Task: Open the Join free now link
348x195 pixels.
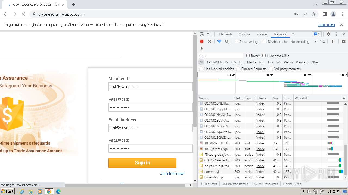Action: 172,174
